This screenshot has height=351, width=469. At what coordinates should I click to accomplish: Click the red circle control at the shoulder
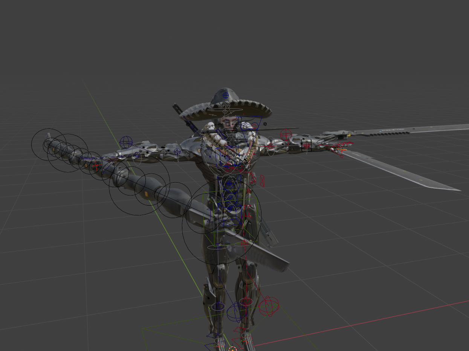click(286, 134)
